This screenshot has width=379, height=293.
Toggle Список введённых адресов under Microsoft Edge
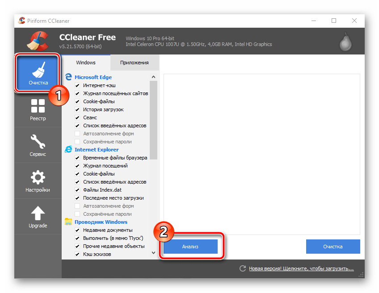click(77, 126)
